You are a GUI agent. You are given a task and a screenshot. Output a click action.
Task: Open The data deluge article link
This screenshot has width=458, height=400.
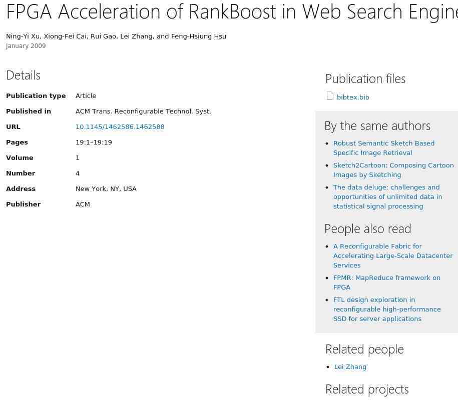pyautogui.click(x=387, y=196)
